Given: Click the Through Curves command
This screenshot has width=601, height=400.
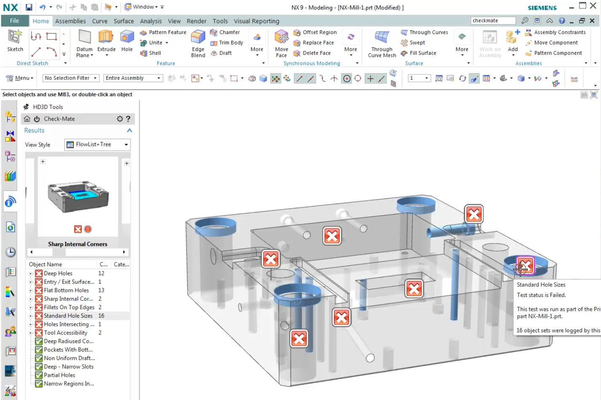Looking at the screenshot, I should click(x=424, y=32).
